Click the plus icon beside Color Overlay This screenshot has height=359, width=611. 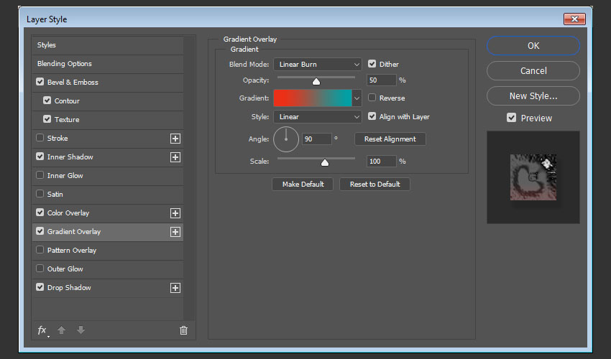click(175, 213)
